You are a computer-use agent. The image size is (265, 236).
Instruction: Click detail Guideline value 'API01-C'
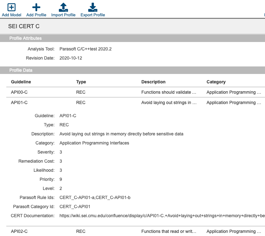coord(68,116)
